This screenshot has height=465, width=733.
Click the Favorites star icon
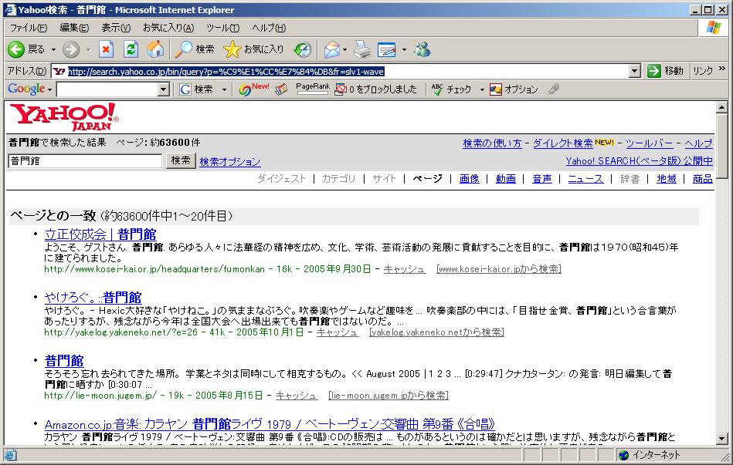click(x=232, y=49)
